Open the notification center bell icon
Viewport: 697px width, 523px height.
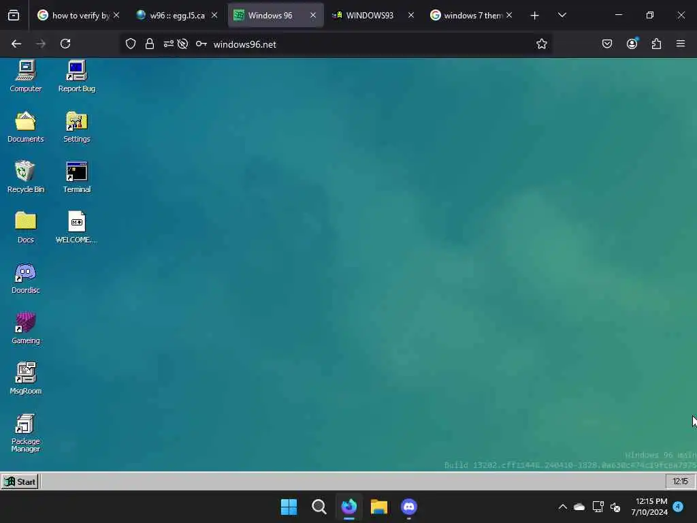coord(678,507)
